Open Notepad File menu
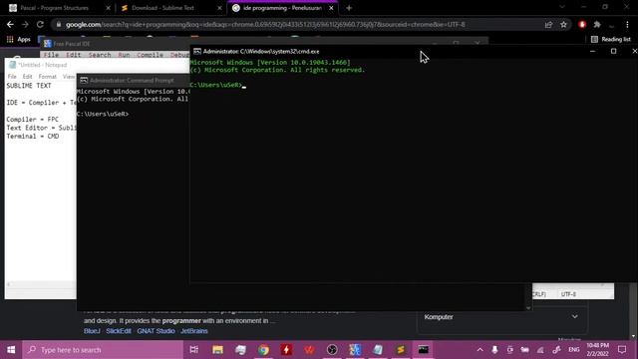Screen dimensions: 638x359 point(12,77)
